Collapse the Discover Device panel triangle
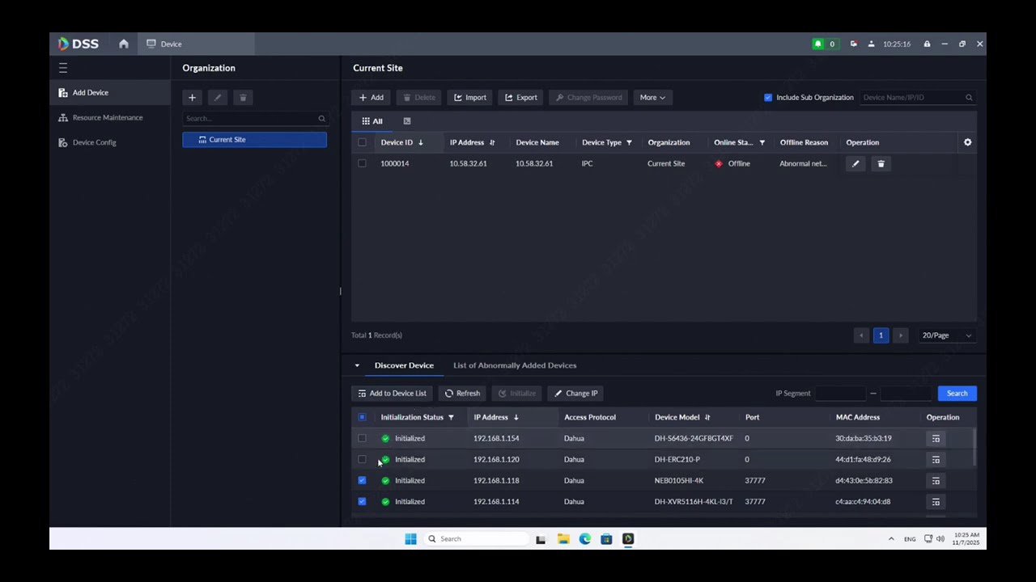The image size is (1036, 582). click(x=357, y=365)
